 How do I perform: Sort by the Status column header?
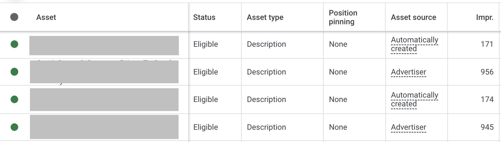click(204, 17)
